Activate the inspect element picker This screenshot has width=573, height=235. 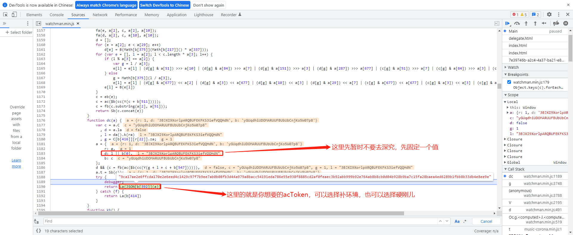[5, 15]
